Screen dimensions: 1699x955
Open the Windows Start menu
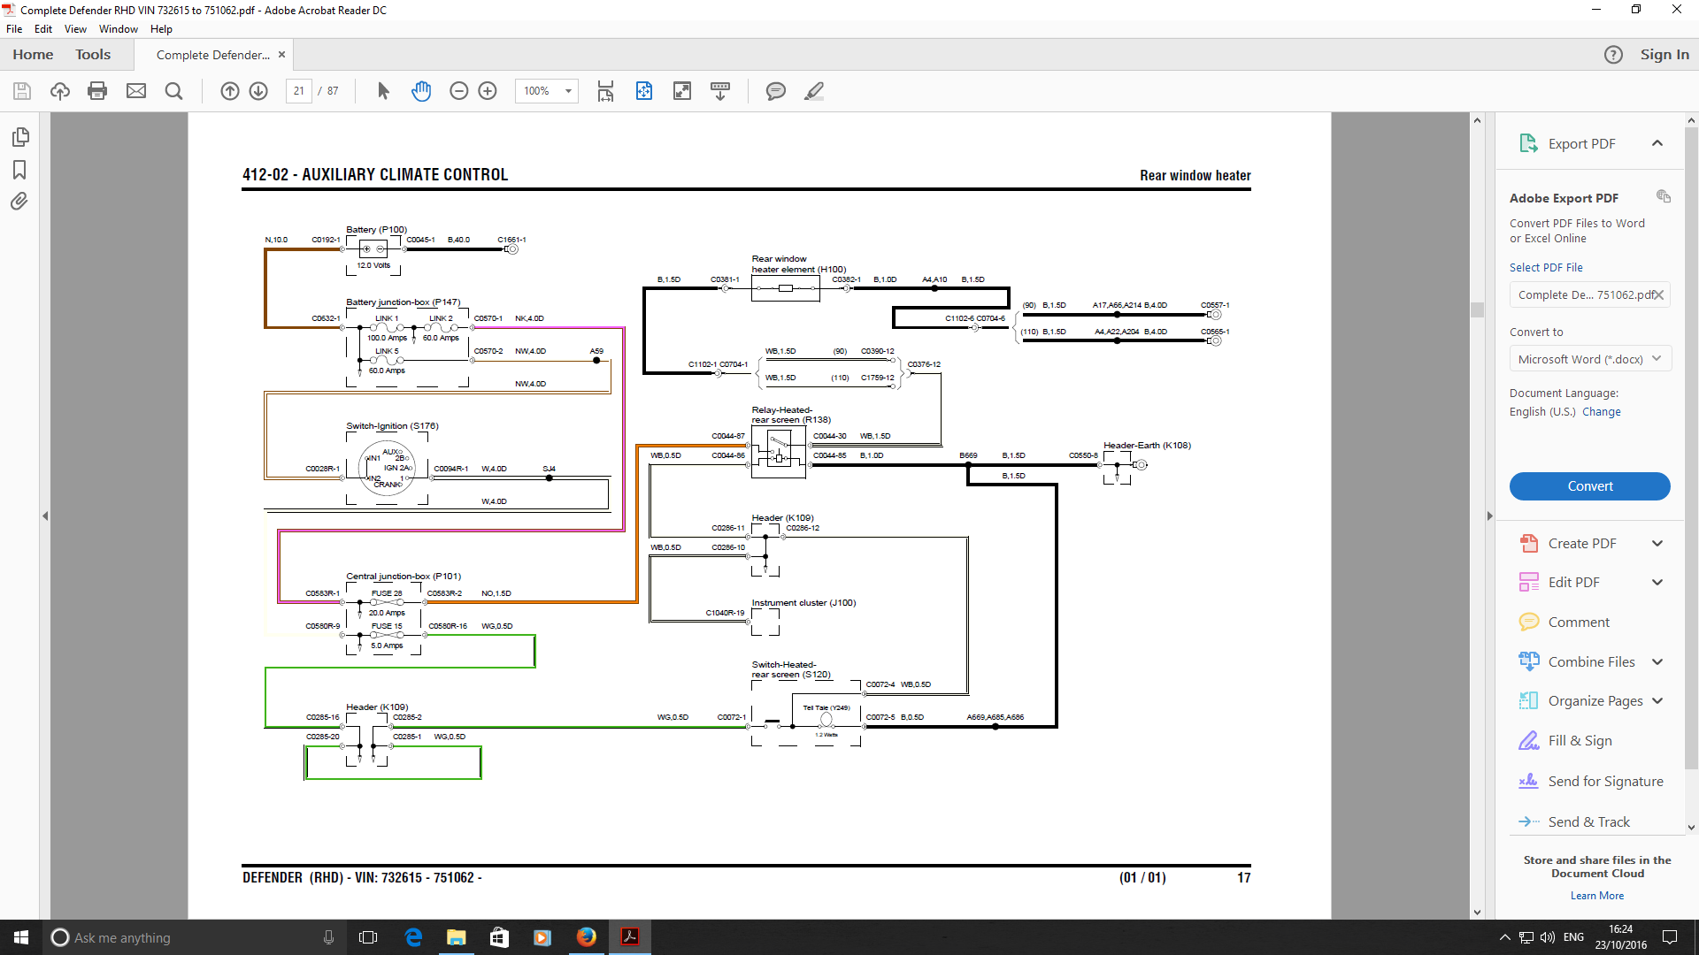21,937
